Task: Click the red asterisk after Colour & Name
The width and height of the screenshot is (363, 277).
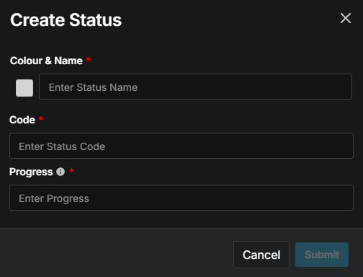Action: [x=89, y=59]
